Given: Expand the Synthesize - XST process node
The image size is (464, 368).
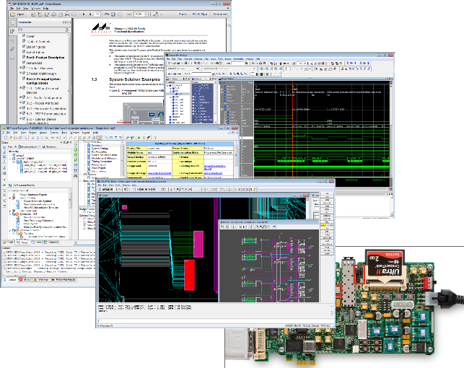Looking at the screenshot, I should 10,214.
